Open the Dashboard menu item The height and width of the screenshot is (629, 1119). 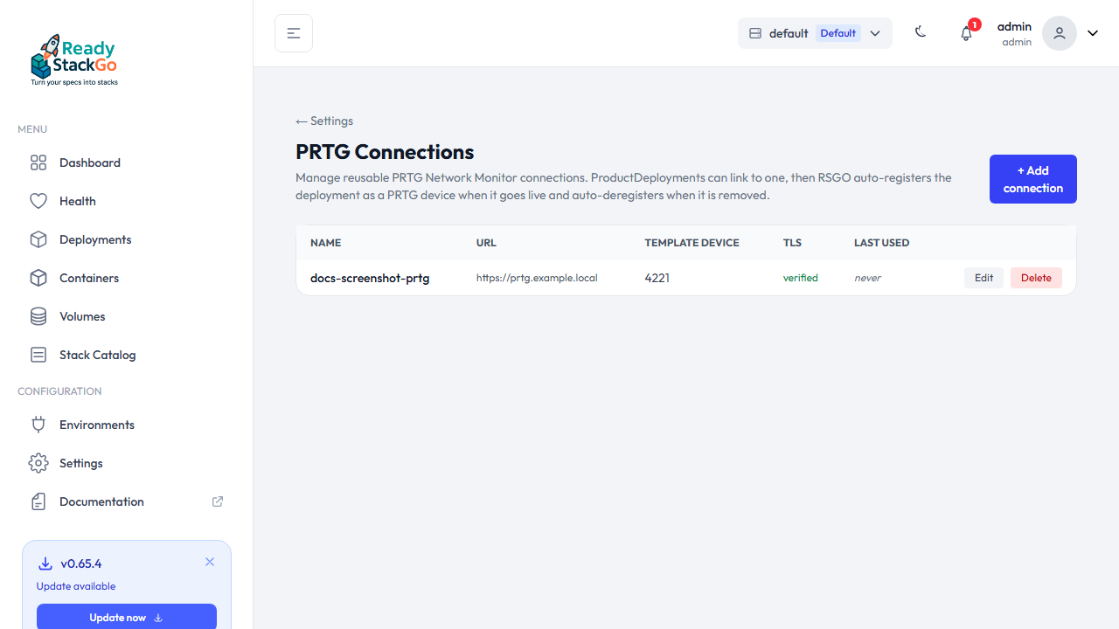(127, 162)
